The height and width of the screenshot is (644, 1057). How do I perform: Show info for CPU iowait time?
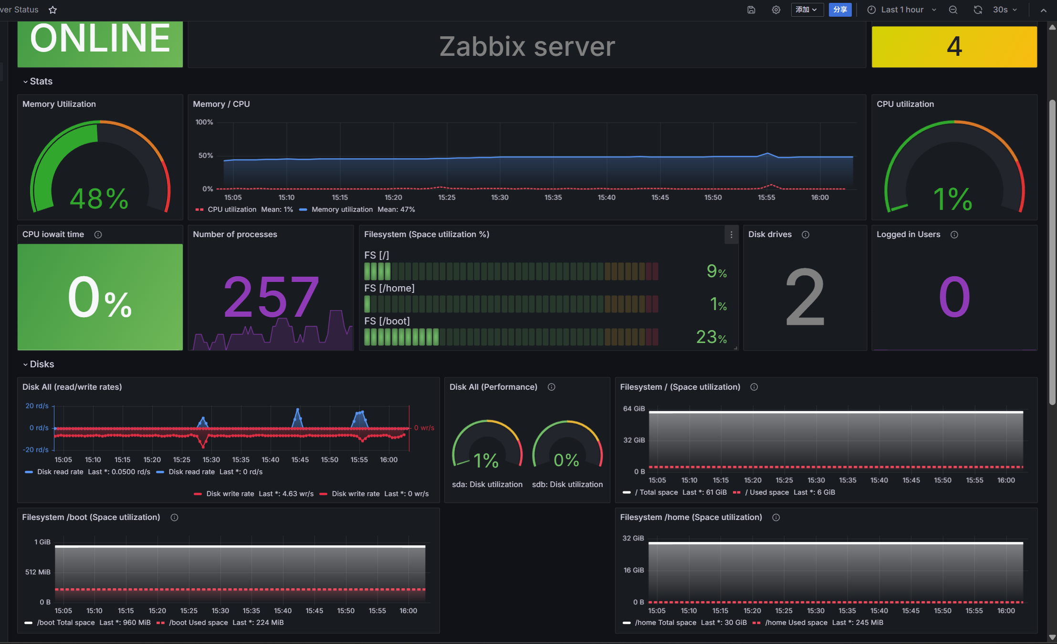click(98, 234)
